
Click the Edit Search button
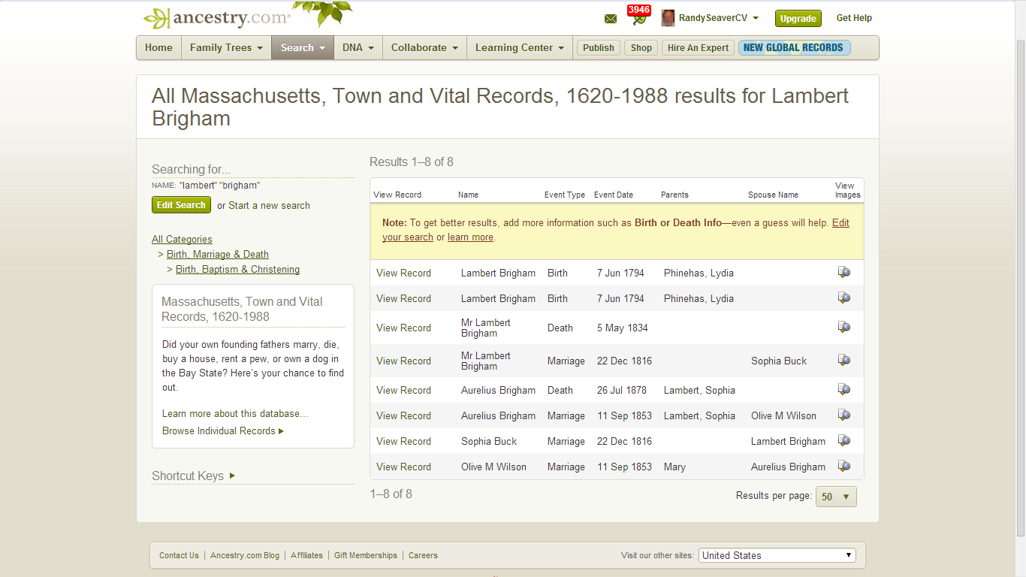[181, 205]
